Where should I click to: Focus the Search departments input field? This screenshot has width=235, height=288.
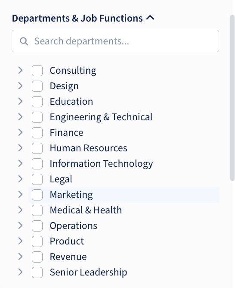[115, 41]
